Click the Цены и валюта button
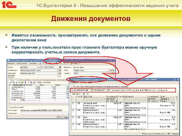 point(22,63)
